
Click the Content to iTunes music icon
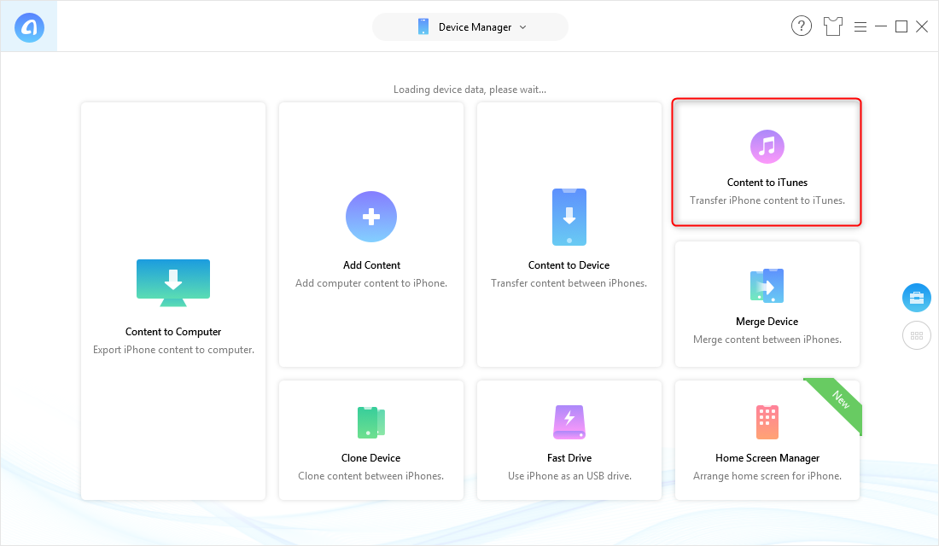(767, 147)
